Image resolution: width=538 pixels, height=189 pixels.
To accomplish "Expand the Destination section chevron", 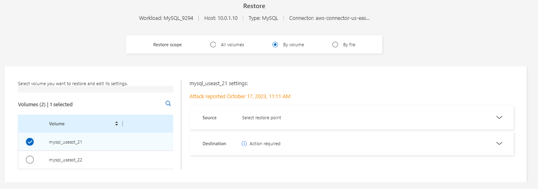I will click(499, 144).
